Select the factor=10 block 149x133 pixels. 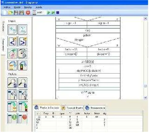(71, 50)
